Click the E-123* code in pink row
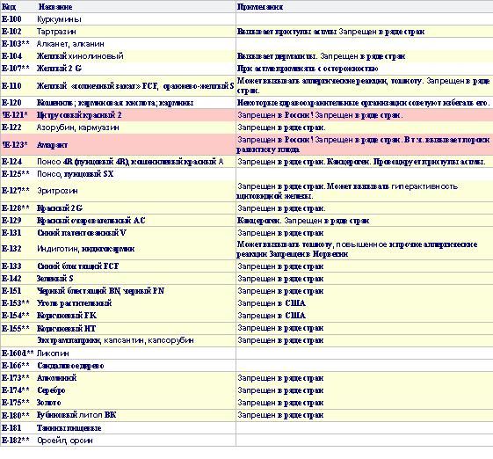Screen dimensions: 493x459 (x=15, y=145)
